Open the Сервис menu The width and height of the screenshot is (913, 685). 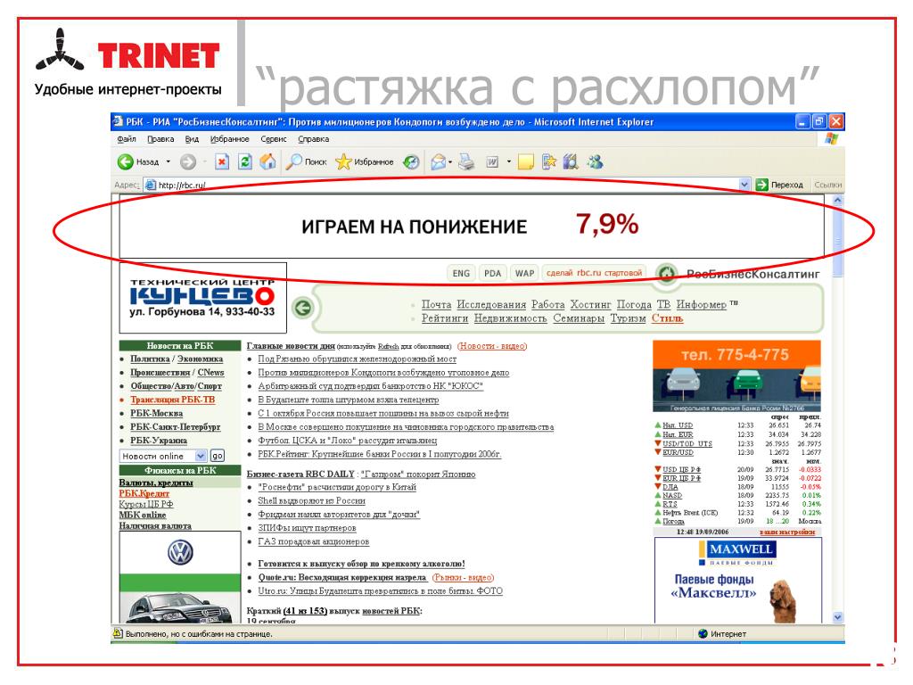273,139
